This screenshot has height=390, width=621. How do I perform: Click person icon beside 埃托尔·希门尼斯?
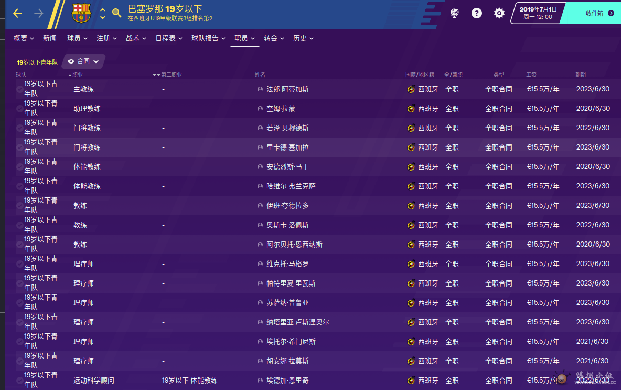(260, 342)
